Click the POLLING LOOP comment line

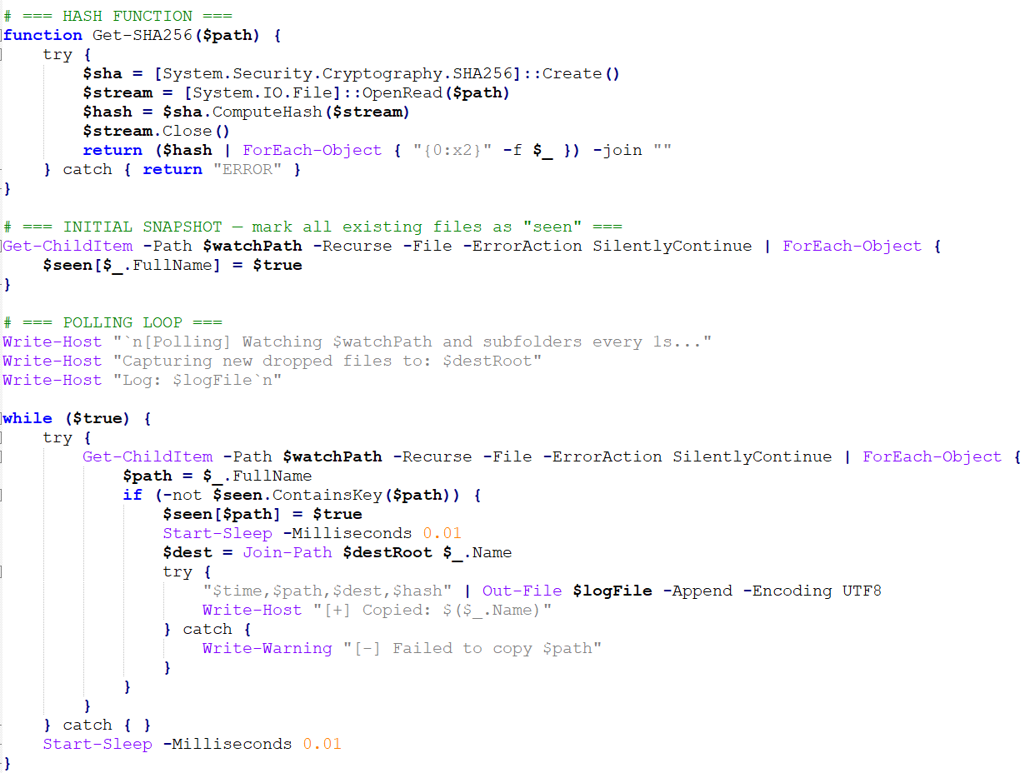112,322
